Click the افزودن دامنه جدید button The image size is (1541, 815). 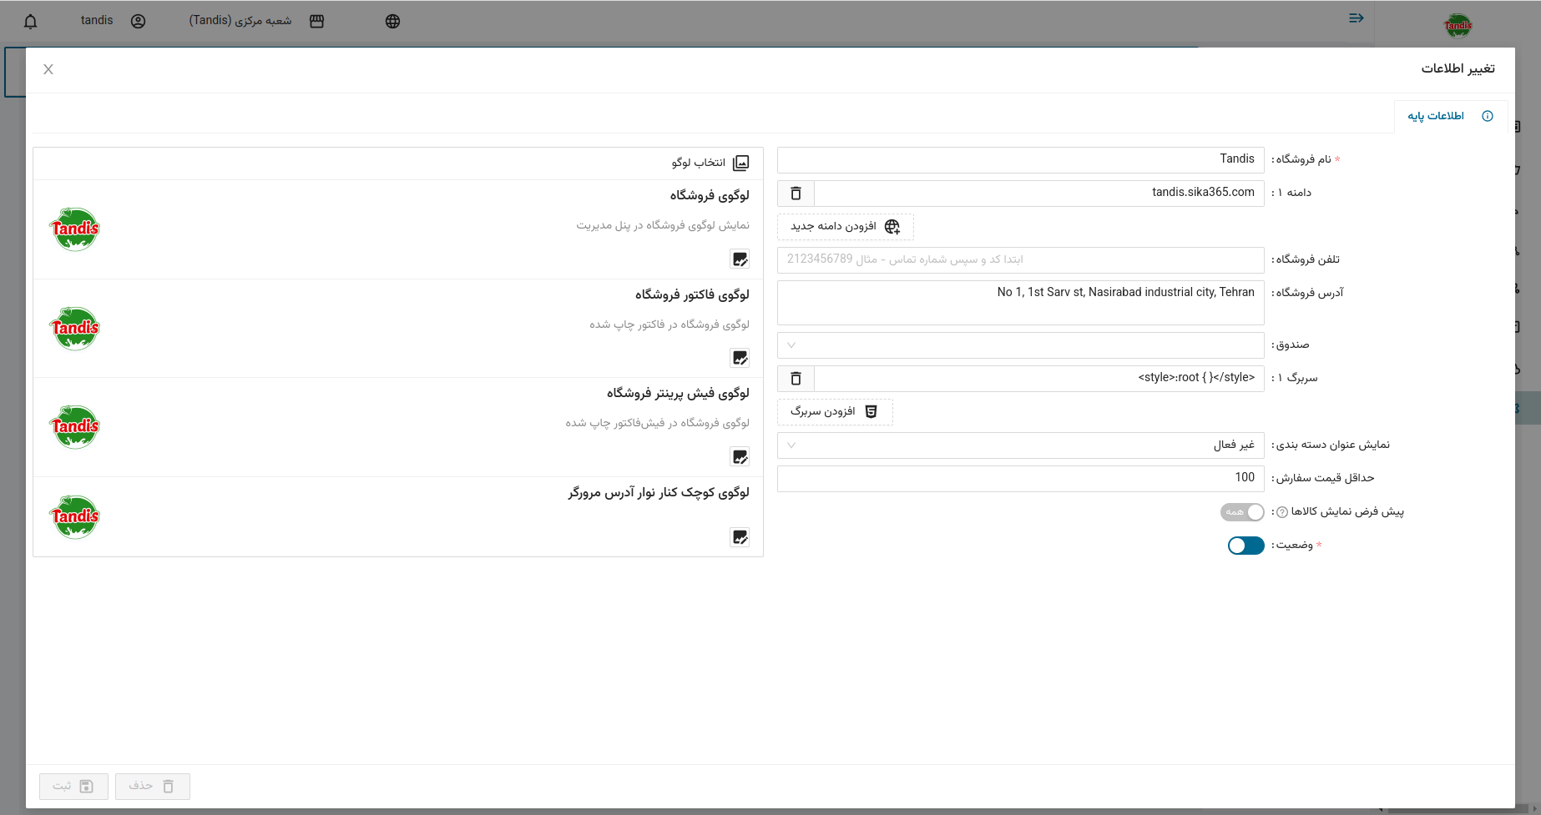click(x=845, y=227)
